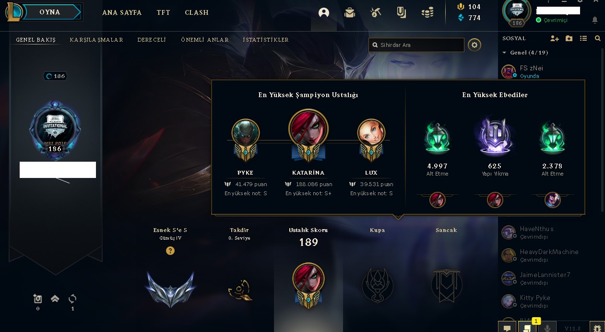Screen dimensions: 605x332
Task: Open the Loot hammer icon
Action: [x=376, y=13]
